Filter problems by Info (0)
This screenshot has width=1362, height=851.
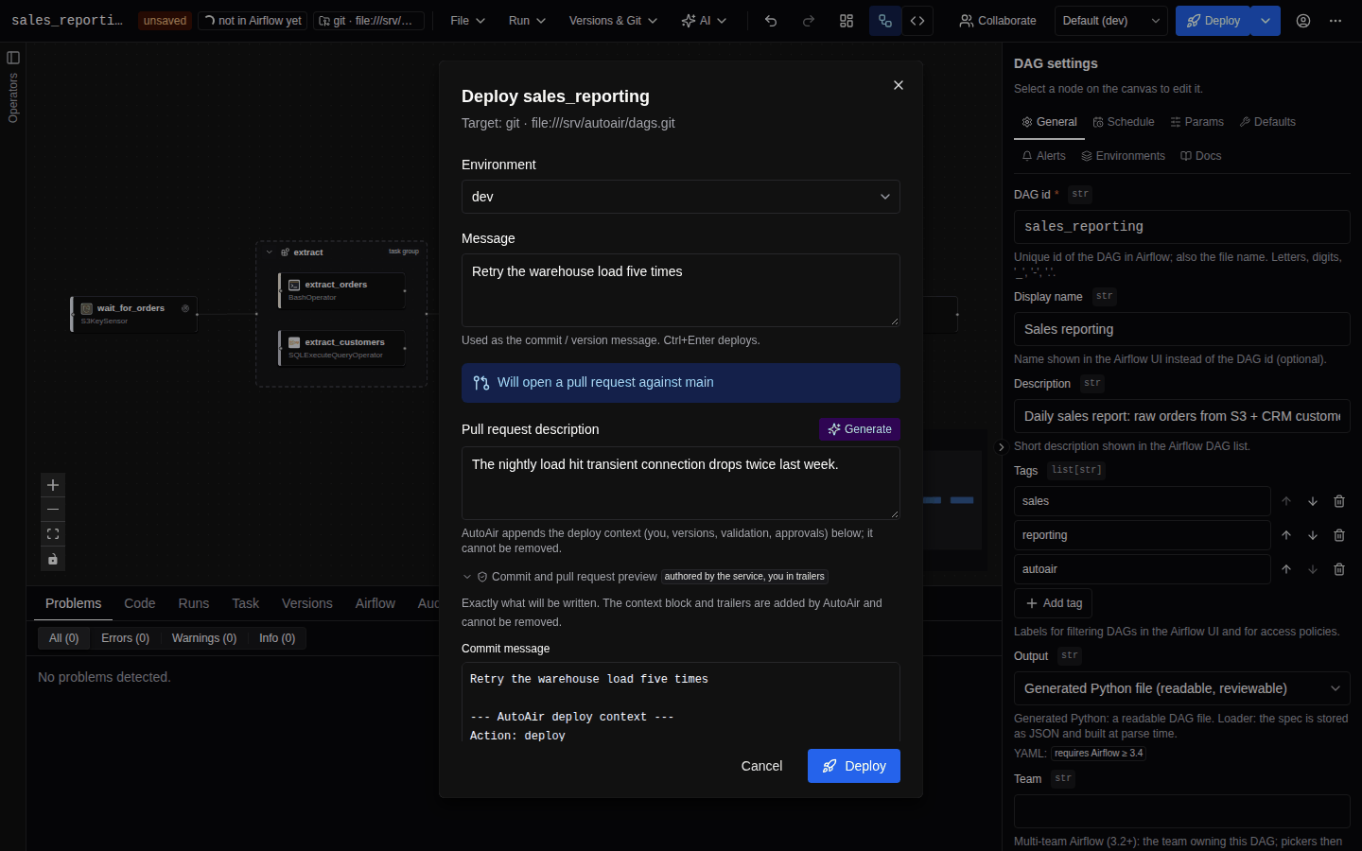[277, 638]
